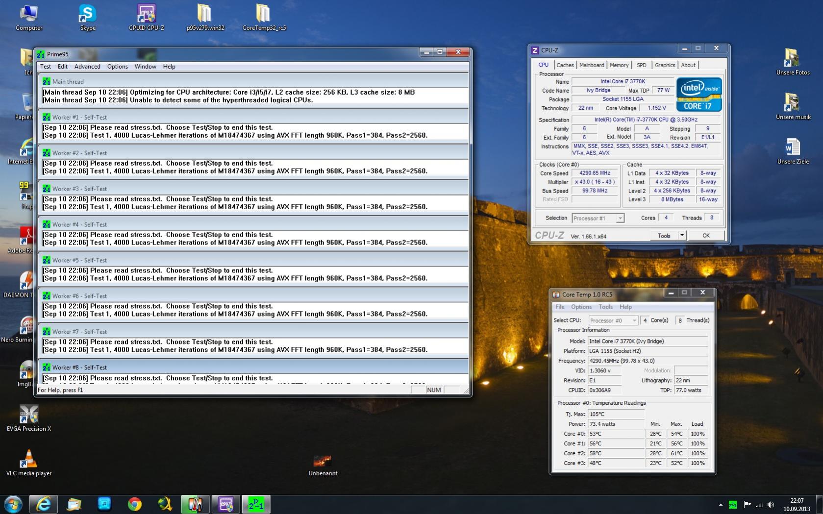Open the Edit menu in Prime95

(63, 67)
